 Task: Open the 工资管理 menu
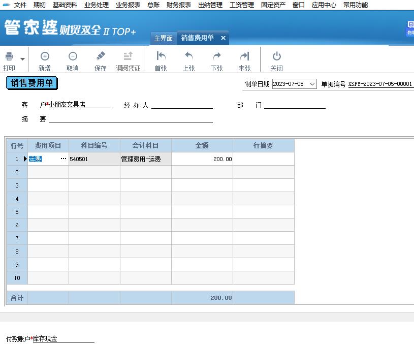pyautogui.click(x=242, y=5)
